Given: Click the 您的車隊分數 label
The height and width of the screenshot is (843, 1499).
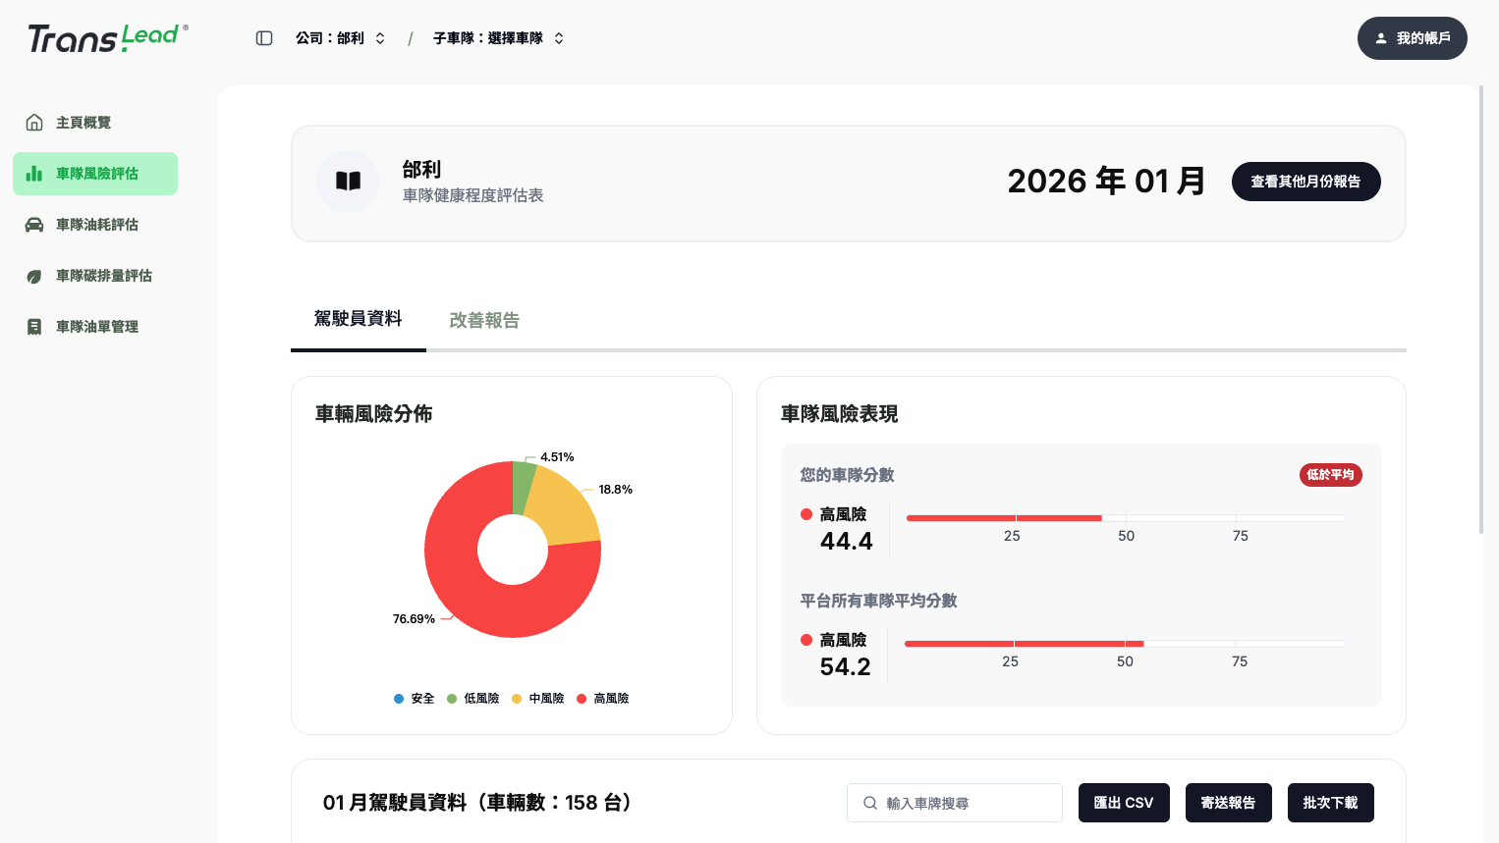Looking at the screenshot, I should tap(847, 475).
